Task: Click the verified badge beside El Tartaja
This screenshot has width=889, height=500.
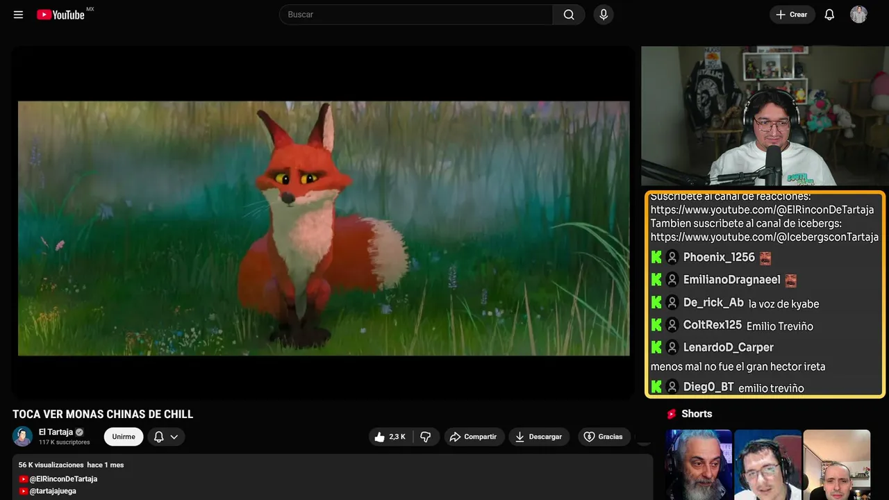Action: (79, 432)
